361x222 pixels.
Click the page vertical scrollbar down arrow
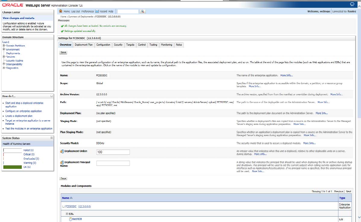click(x=359, y=217)
